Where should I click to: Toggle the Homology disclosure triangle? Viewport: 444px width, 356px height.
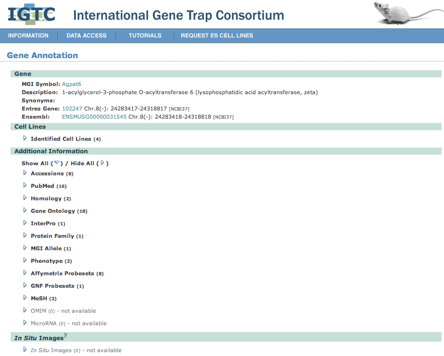click(x=25, y=198)
